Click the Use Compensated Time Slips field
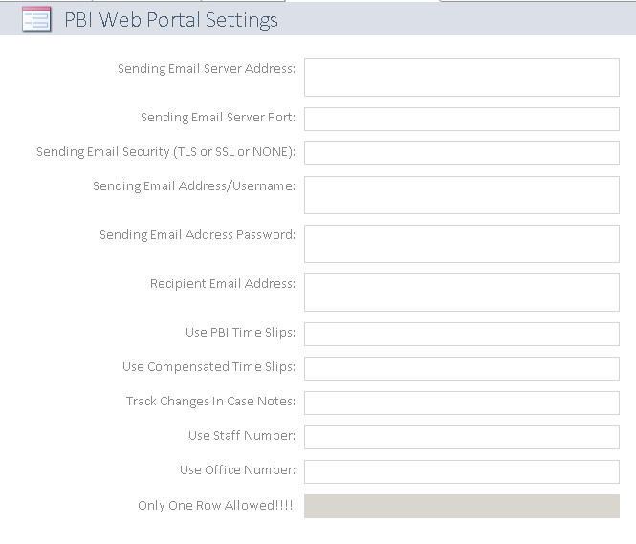Viewport: 636px width, 544px height. [461, 368]
